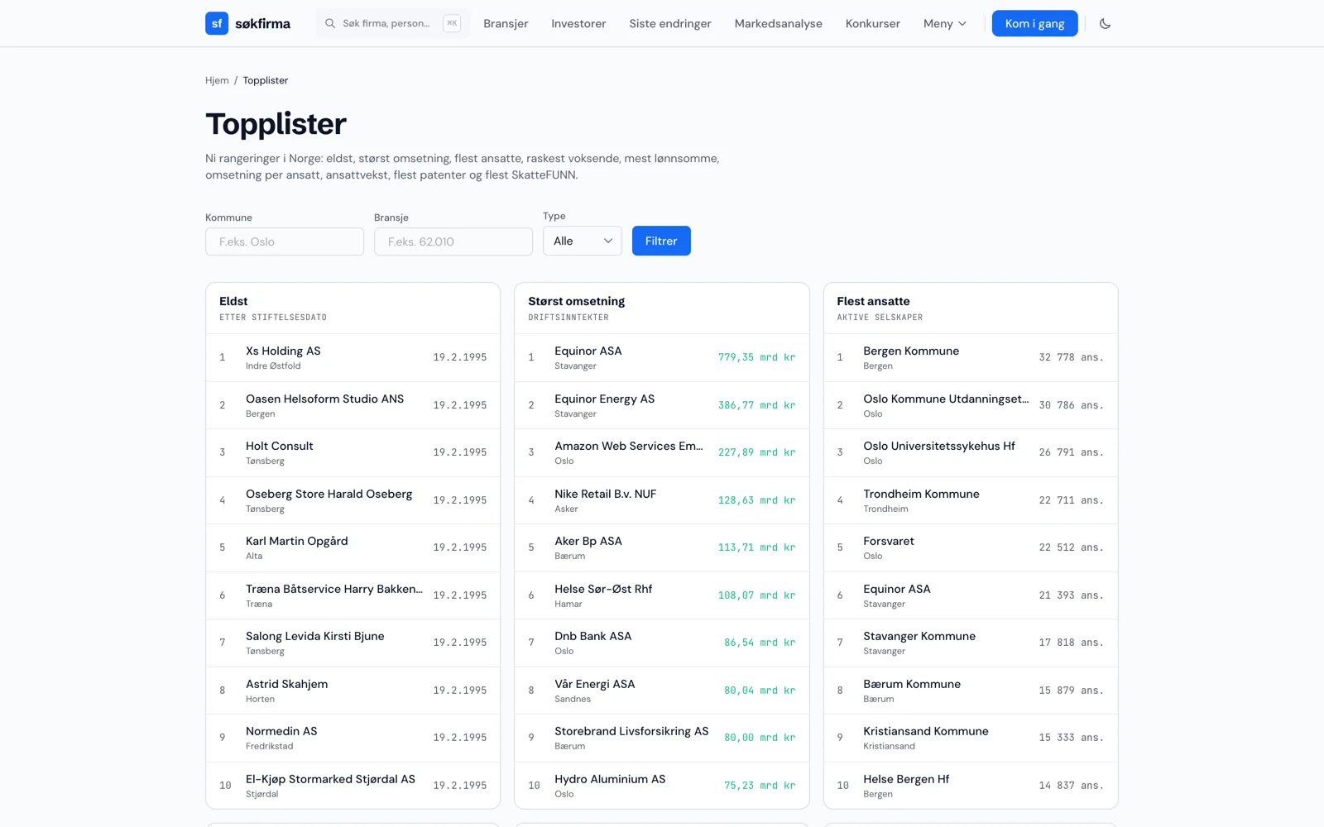1324x827 pixels.
Task: Open Nike Retail B.v. NUF
Action: tap(662, 500)
